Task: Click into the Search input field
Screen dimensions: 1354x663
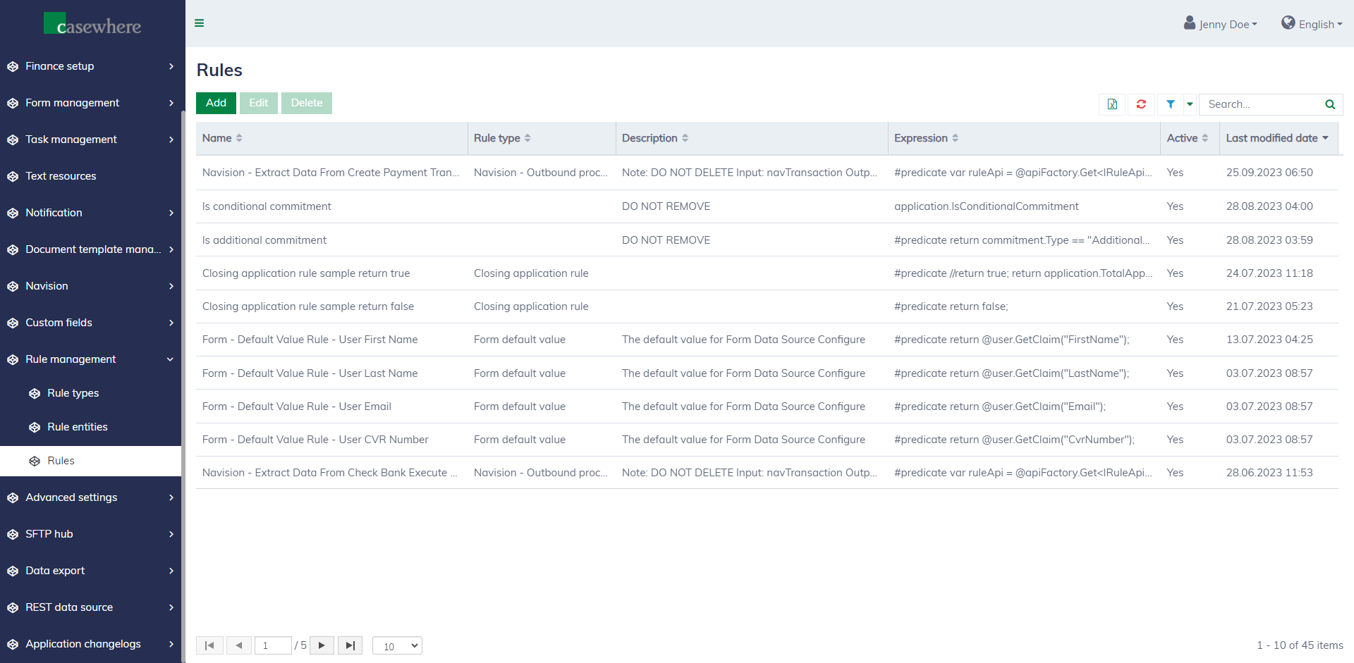Action: 1261,104
